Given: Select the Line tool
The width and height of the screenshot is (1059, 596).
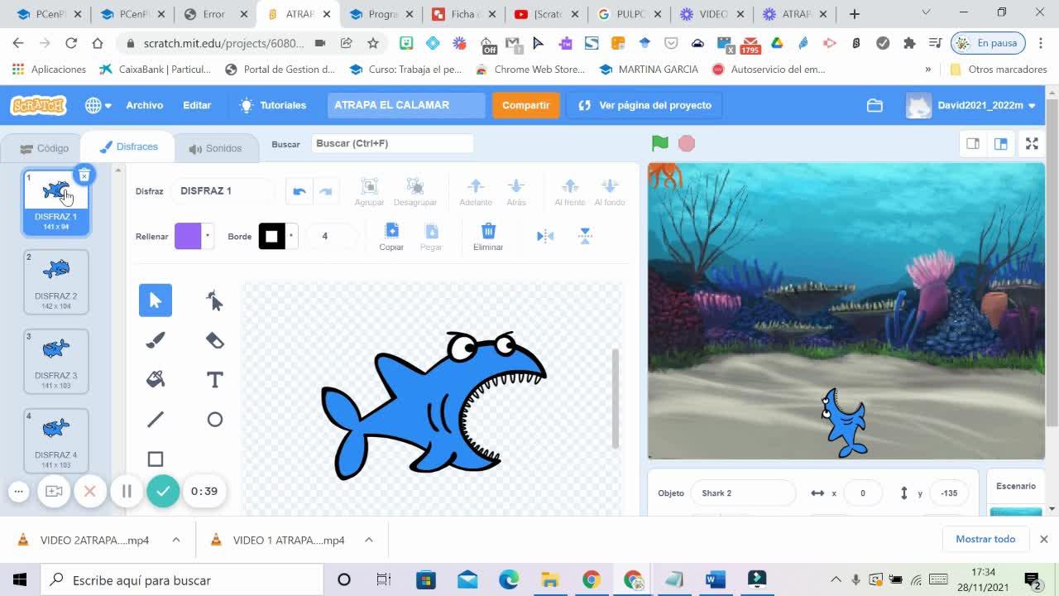Looking at the screenshot, I should pos(156,420).
